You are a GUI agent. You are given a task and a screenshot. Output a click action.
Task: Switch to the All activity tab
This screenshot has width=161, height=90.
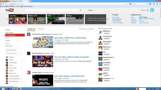pyautogui.click(x=41, y=29)
